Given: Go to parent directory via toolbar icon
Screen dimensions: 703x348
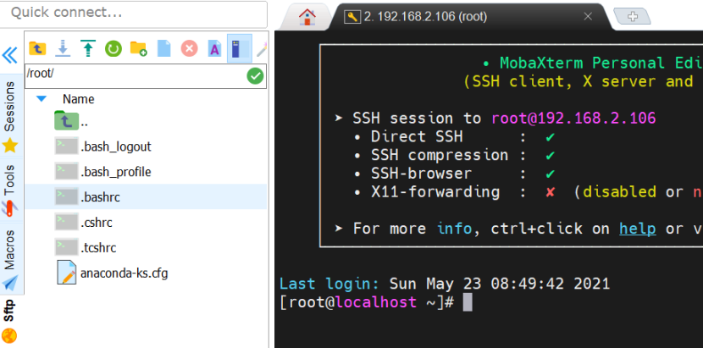Looking at the screenshot, I should [x=37, y=48].
